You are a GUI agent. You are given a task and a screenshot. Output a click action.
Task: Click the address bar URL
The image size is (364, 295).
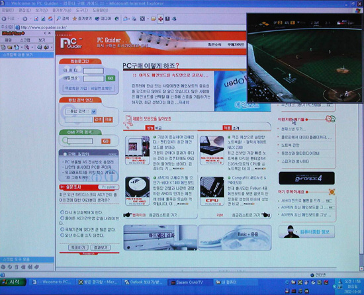point(44,27)
